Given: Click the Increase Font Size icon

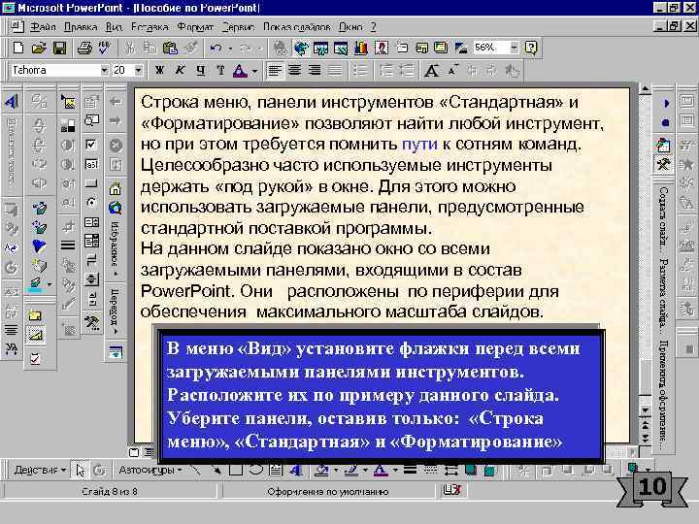Looking at the screenshot, I should [x=431, y=71].
